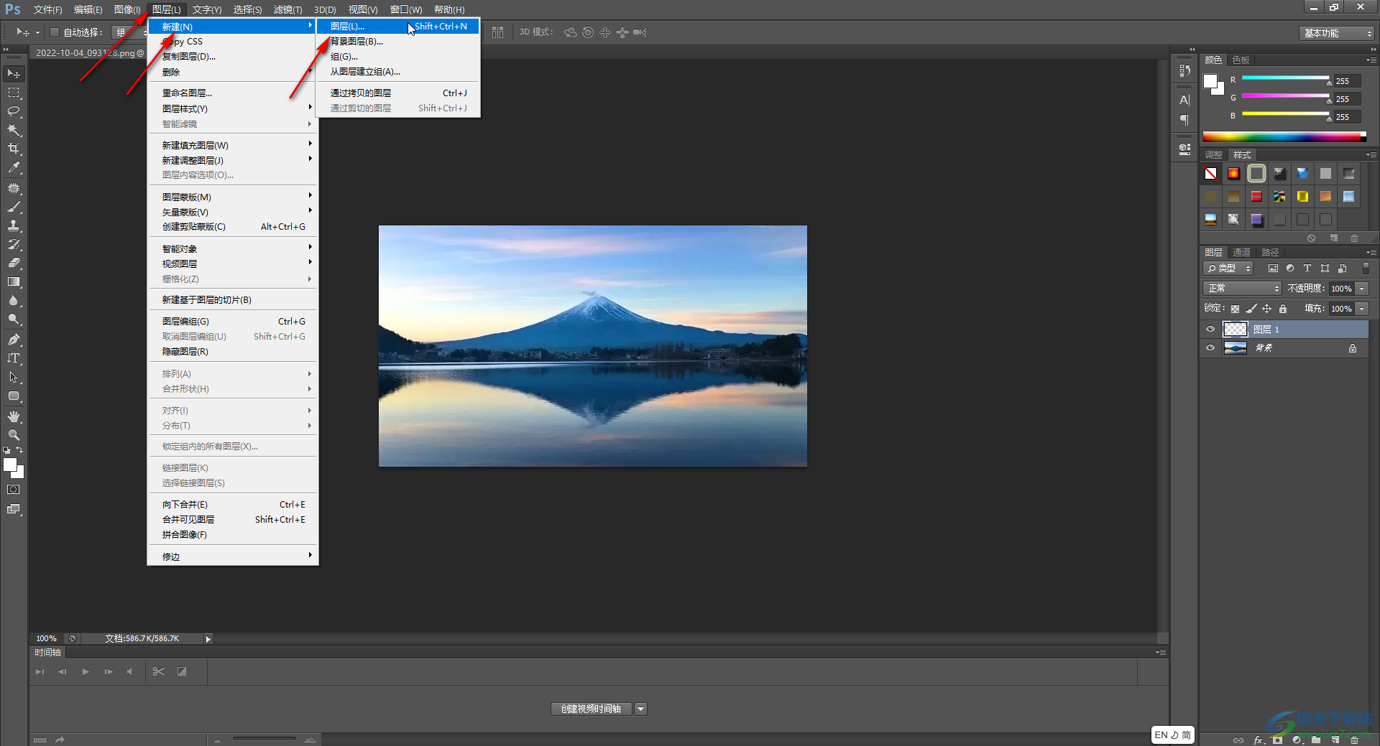
Task: Select the Move tool in toolbox
Action: pos(14,74)
